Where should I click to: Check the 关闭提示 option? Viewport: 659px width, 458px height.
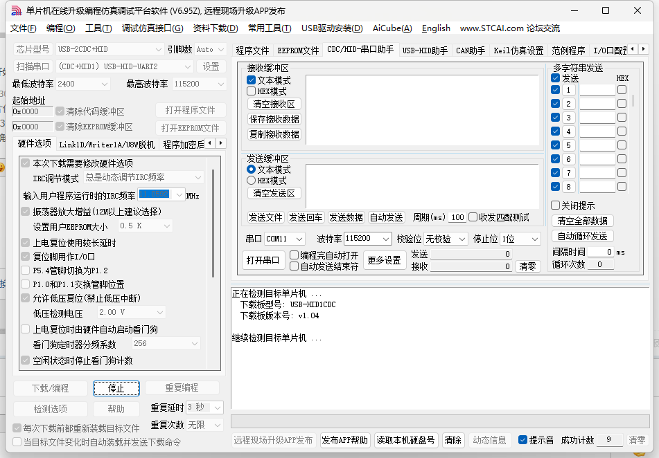click(x=556, y=205)
